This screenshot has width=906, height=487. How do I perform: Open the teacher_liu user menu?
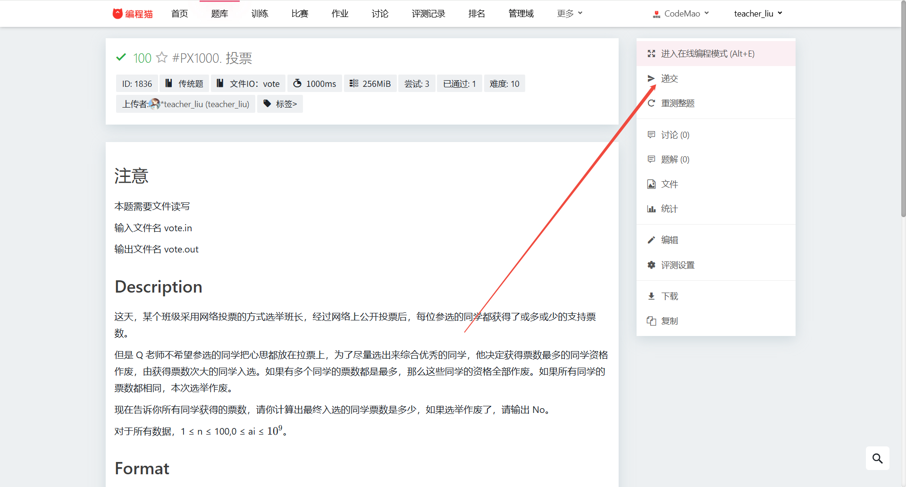pos(758,14)
